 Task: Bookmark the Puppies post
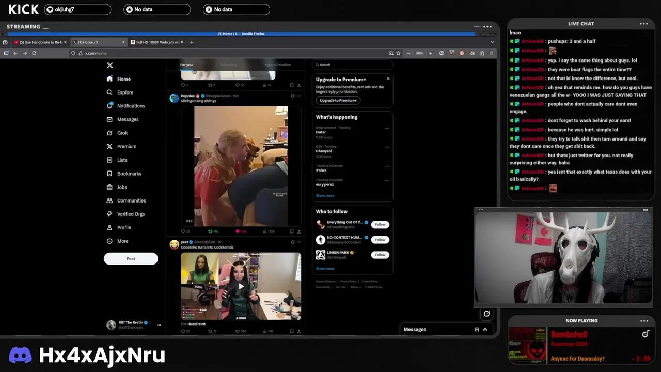pos(292,231)
